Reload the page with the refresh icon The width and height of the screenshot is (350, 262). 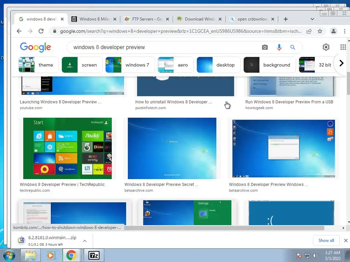click(41, 31)
